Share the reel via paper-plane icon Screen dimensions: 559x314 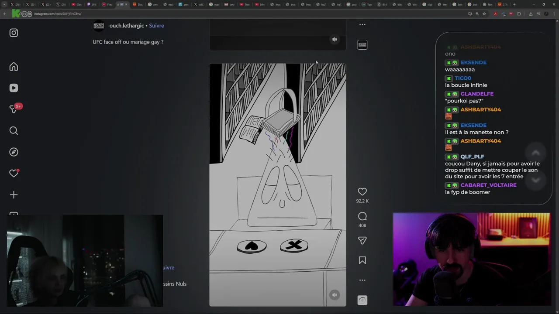point(362,240)
